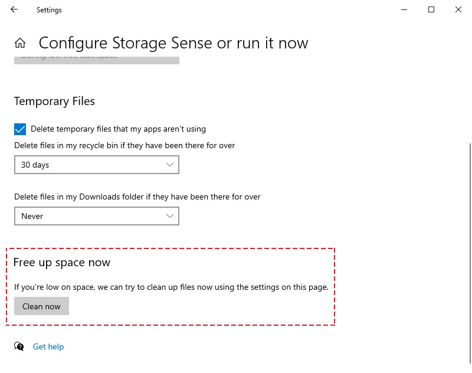Click the Configure Storage Sense page title
472x373 pixels.
[173, 42]
